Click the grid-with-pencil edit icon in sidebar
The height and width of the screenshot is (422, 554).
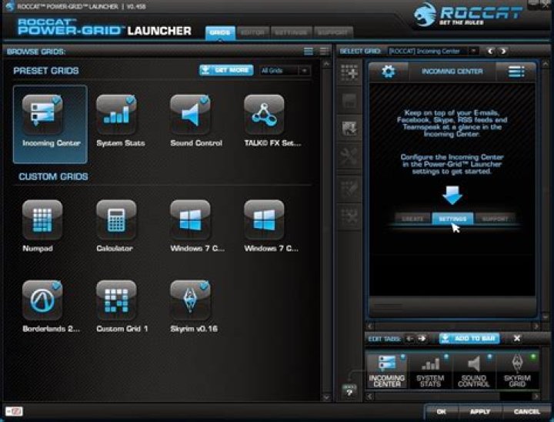[x=349, y=187]
